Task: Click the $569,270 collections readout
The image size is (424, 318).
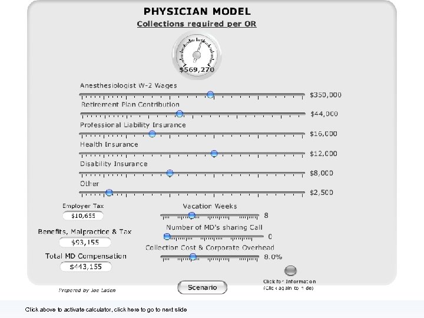Action: pos(197,69)
